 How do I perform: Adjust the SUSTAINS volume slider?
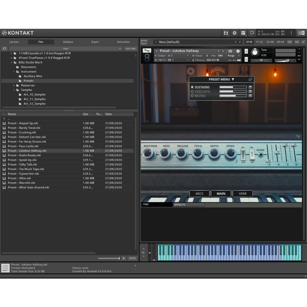coord(233,87)
